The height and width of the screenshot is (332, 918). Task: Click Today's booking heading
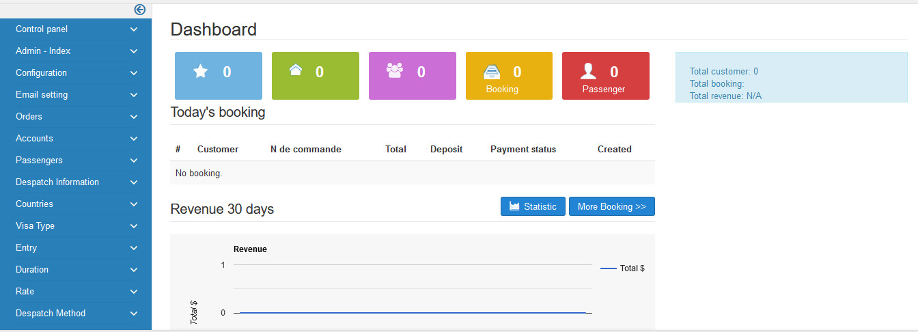[x=218, y=112]
